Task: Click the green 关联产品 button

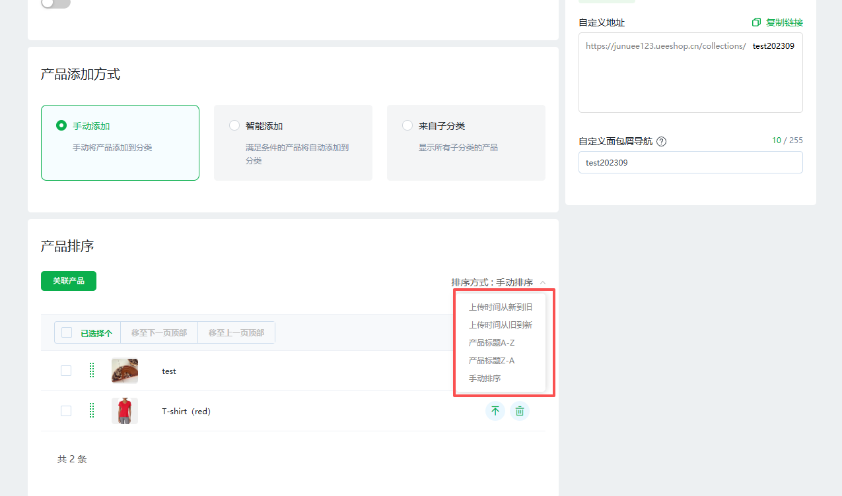Action: tap(69, 281)
